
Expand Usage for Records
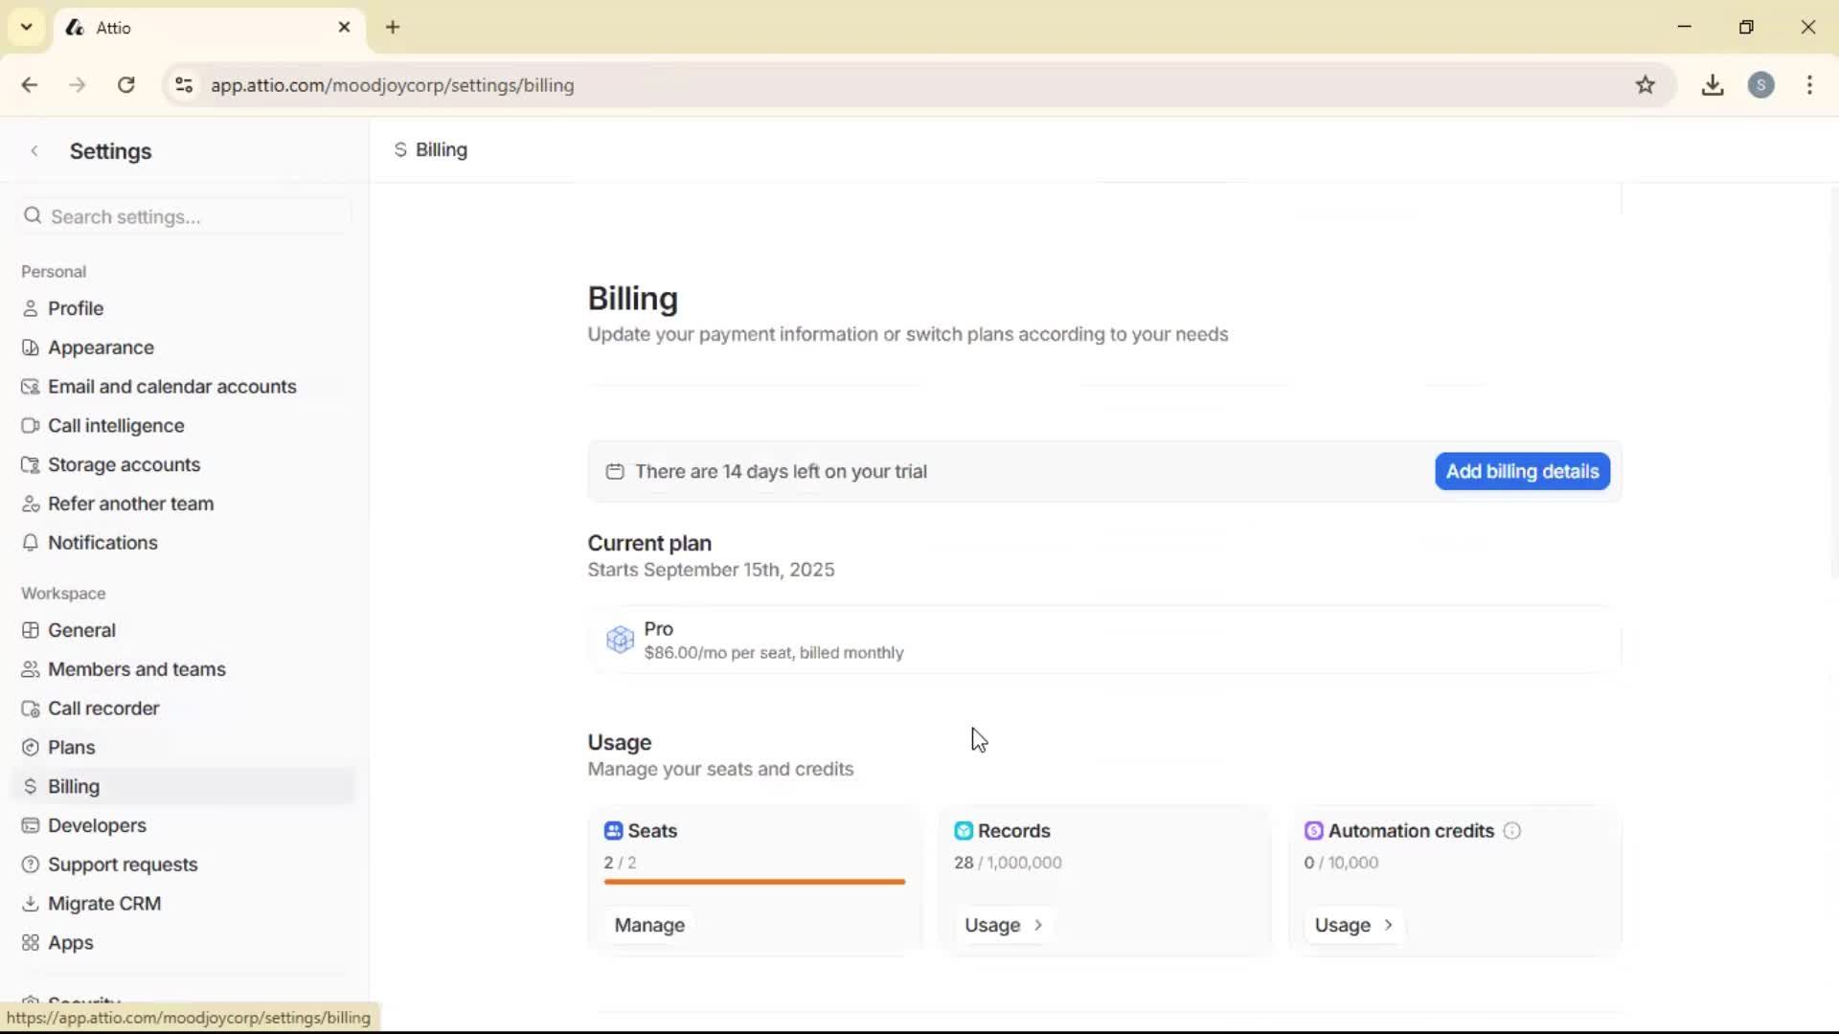click(1005, 925)
